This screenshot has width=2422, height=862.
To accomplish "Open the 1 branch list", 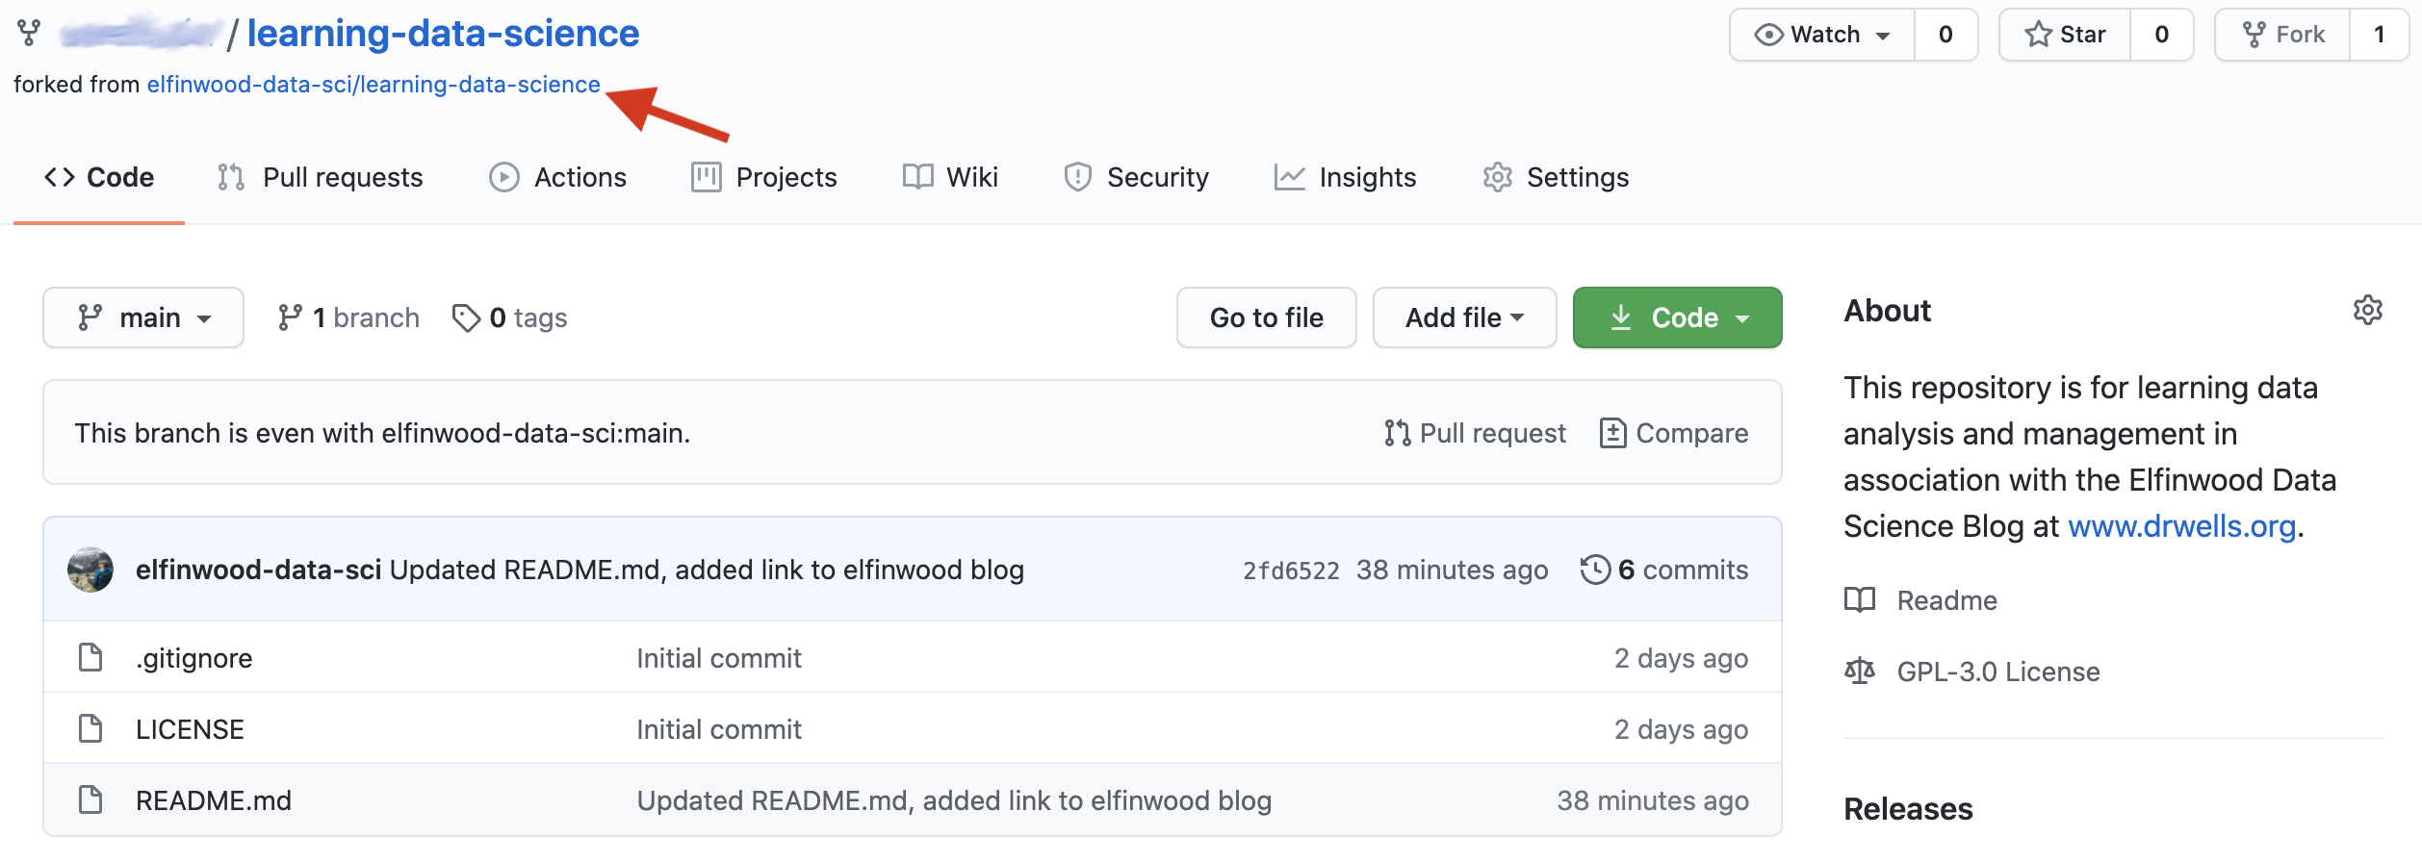I will [348, 317].
